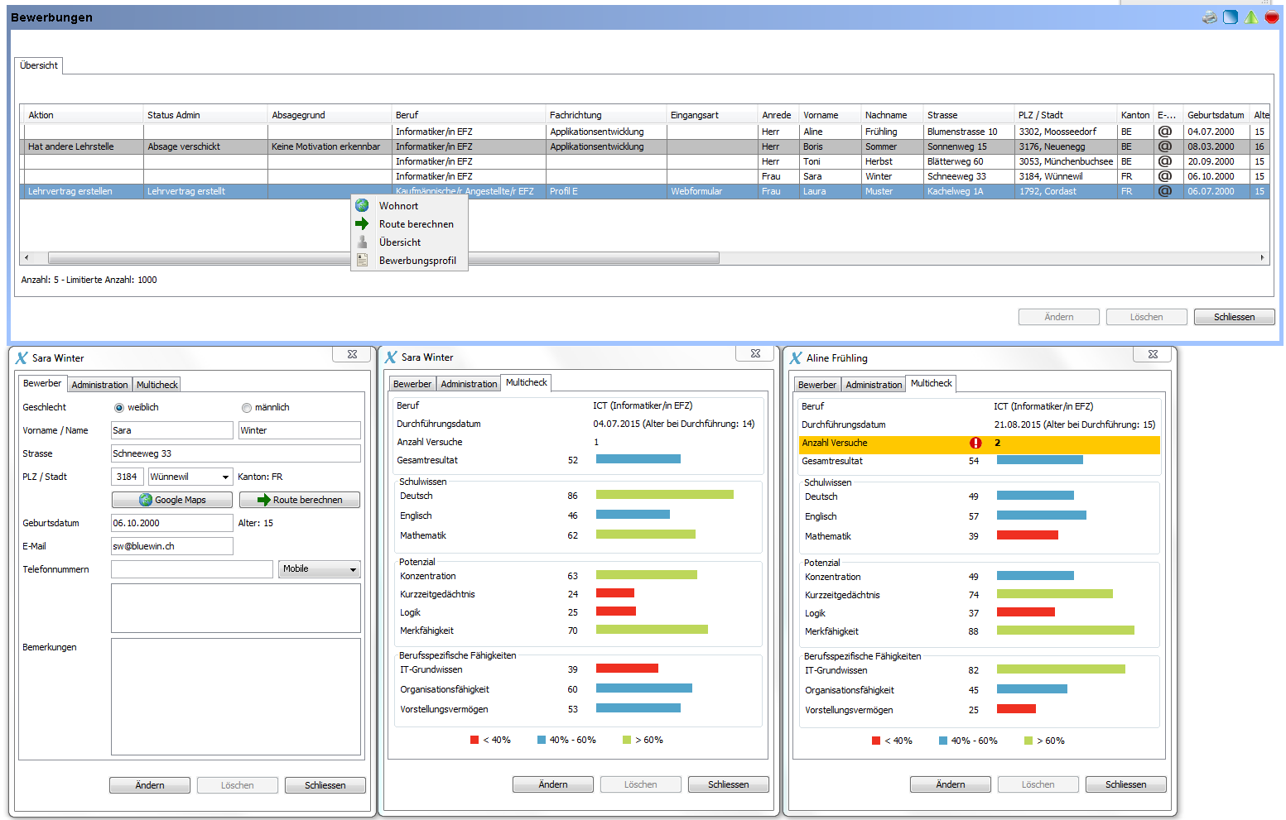Image resolution: width=1286 pixels, height=820 pixels.
Task: Switch to Administration tab in Aline Frühling window
Action: 874,385
